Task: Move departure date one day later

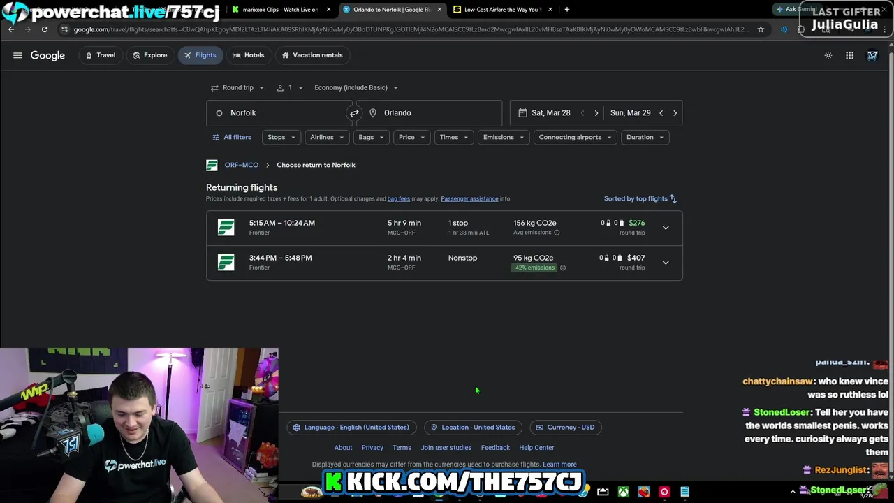Action: point(596,112)
